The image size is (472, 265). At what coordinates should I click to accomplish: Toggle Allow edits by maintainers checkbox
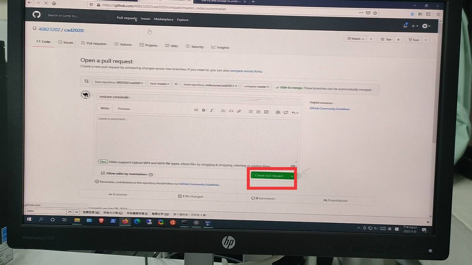click(103, 173)
